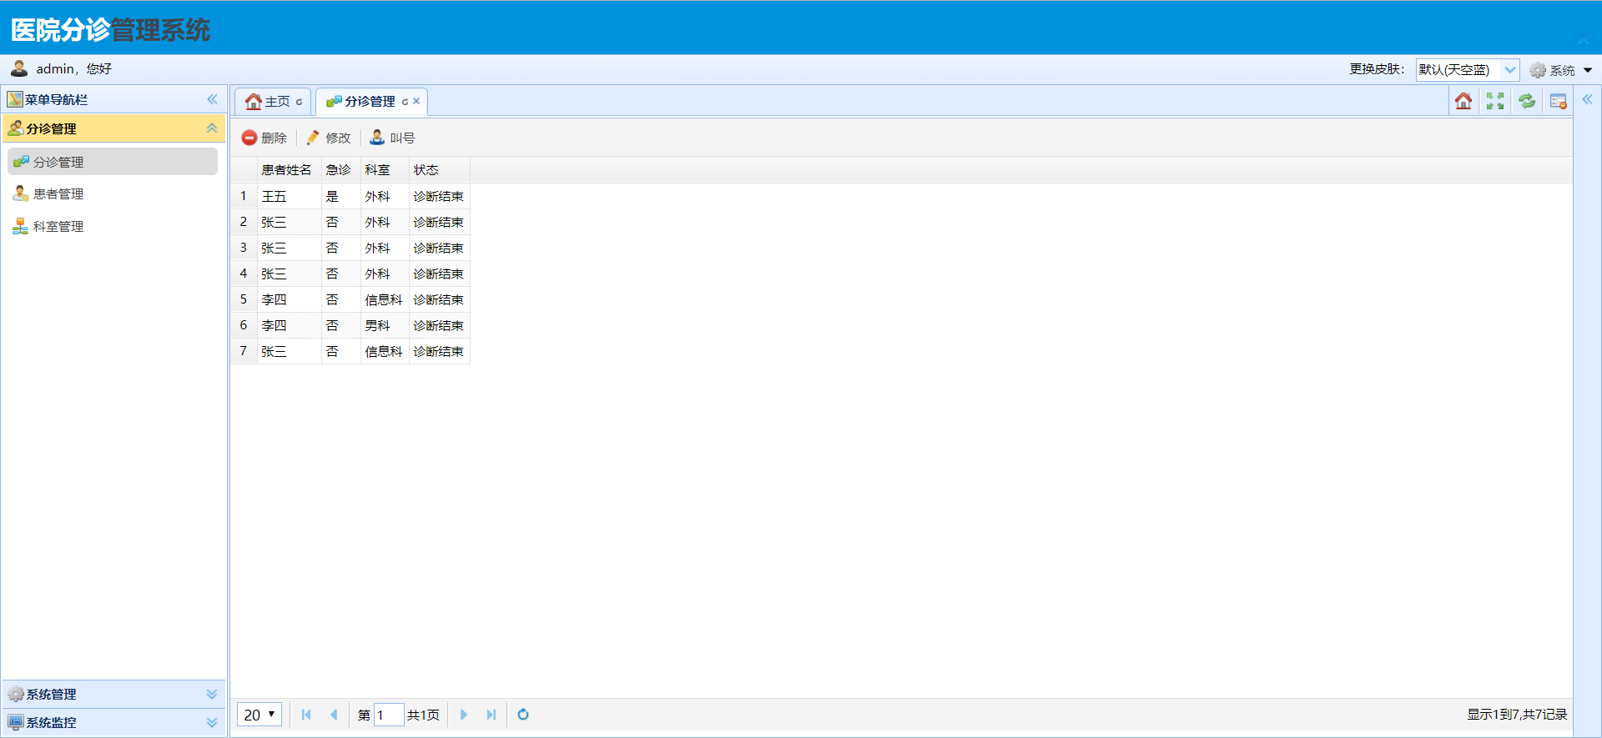
Task: Click the 诊断结束 status in row 7
Action: pos(440,352)
